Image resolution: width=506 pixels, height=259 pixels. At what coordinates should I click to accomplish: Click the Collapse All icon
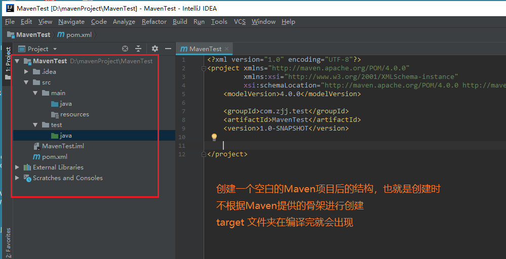[138, 49]
